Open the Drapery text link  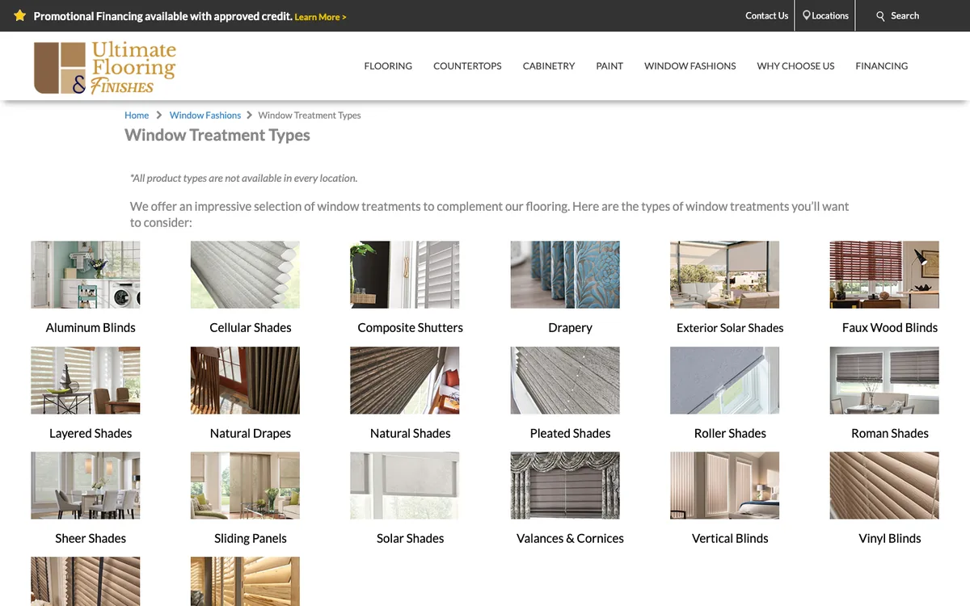click(570, 328)
